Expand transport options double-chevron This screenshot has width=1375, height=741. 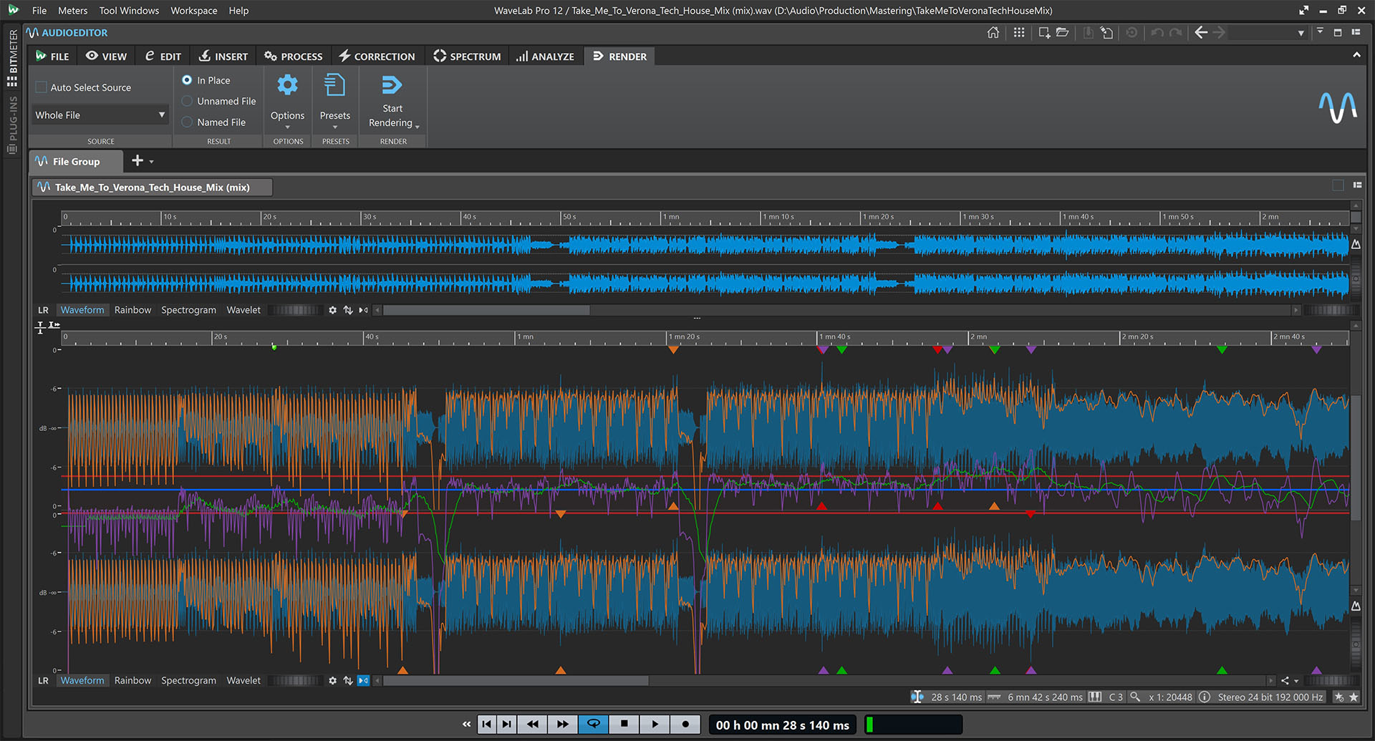(466, 725)
